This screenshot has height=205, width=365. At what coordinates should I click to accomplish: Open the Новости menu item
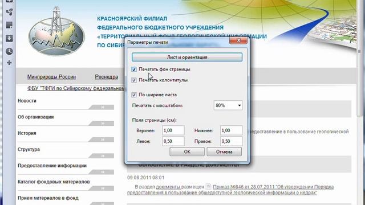pos(27,101)
